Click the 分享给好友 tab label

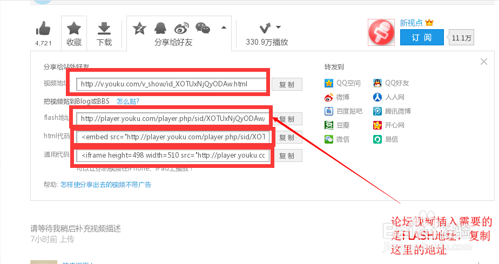pyautogui.click(x=173, y=42)
